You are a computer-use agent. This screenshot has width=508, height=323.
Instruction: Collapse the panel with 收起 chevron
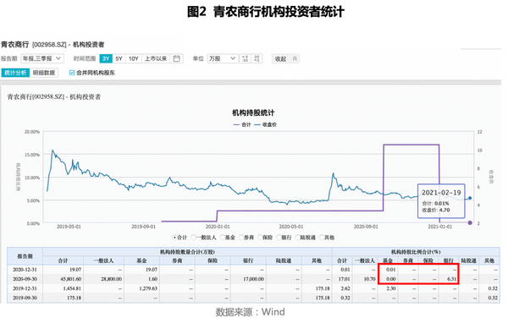pos(286,58)
